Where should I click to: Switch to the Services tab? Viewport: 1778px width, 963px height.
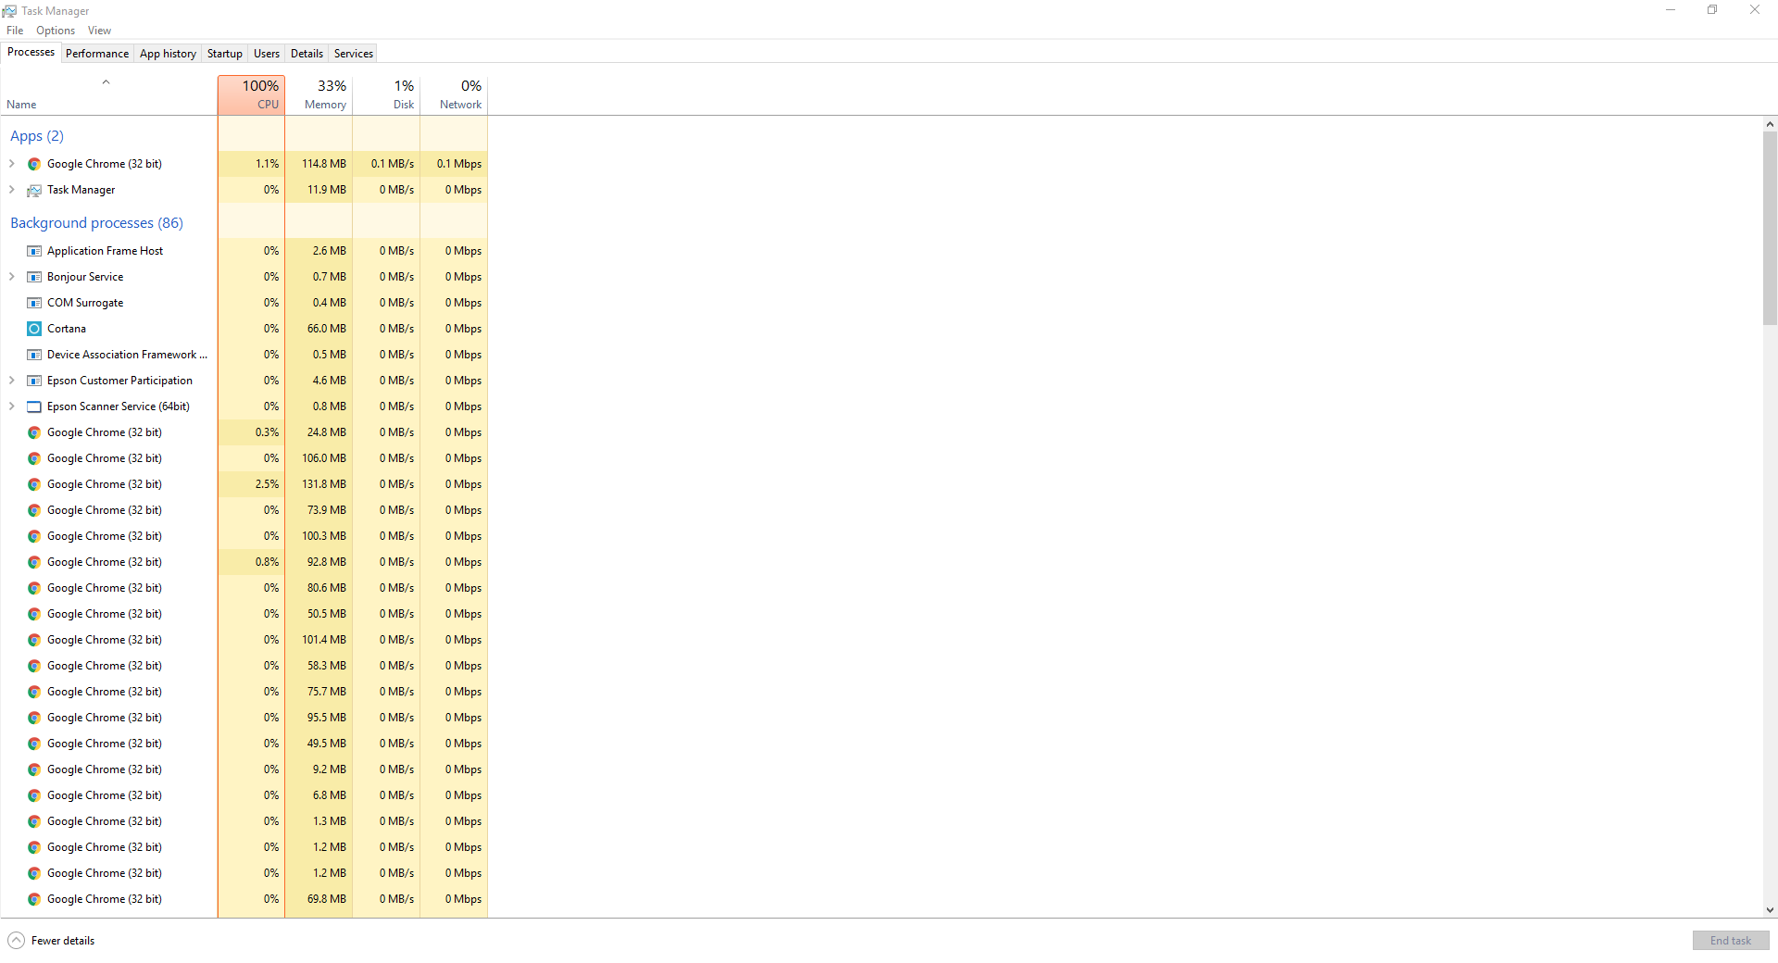[x=354, y=54]
